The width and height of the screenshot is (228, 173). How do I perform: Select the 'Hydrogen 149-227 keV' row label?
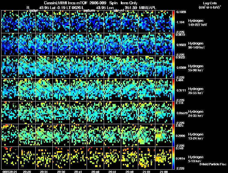(197, 23)
